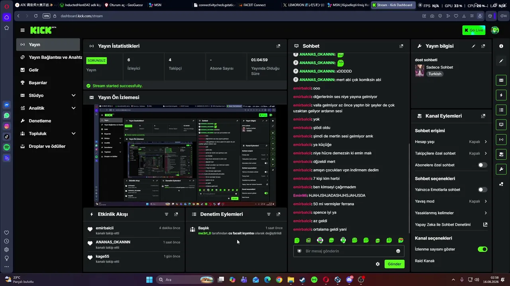Open filter options in Etkinlik Akışı
The width and height of the screenshot is (510, 286).
167,214
